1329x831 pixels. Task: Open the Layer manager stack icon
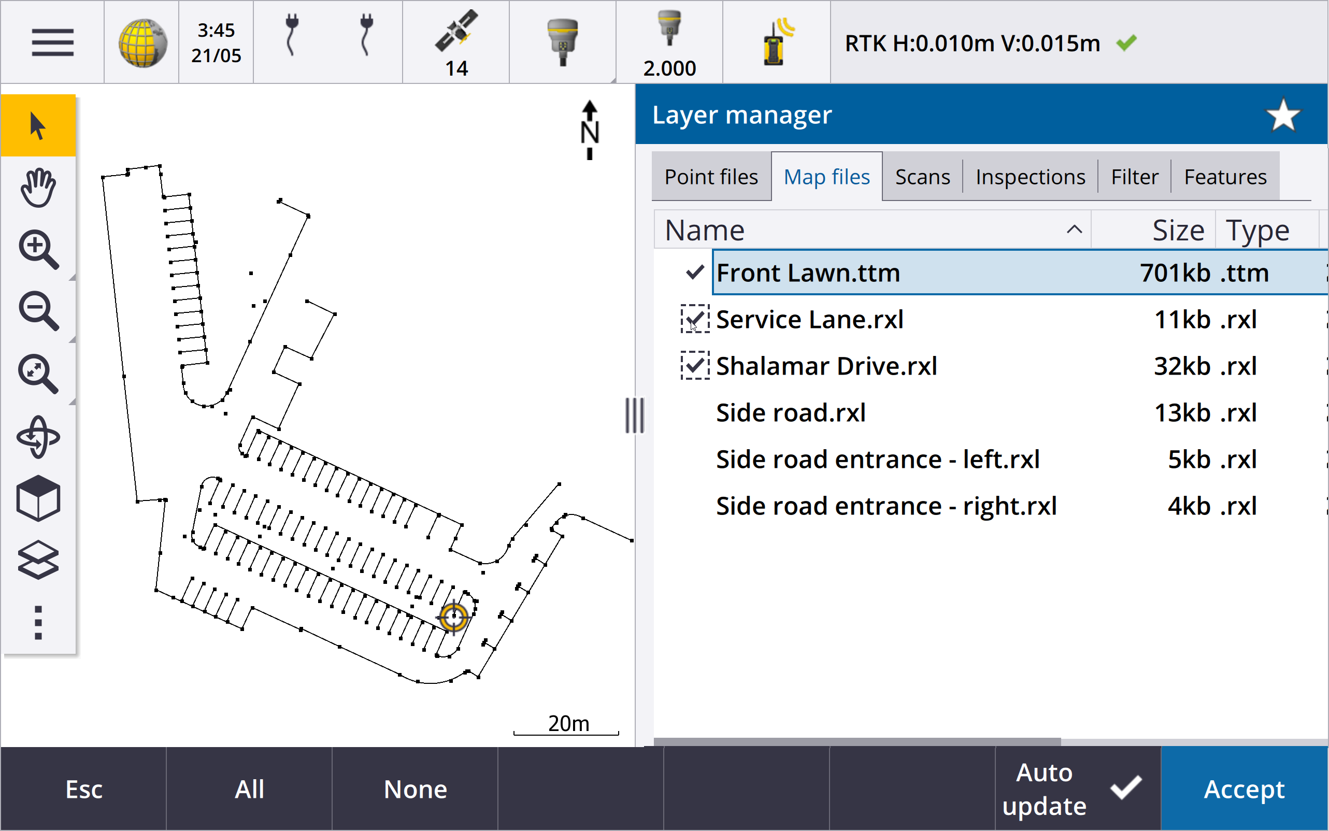point(38,561)
